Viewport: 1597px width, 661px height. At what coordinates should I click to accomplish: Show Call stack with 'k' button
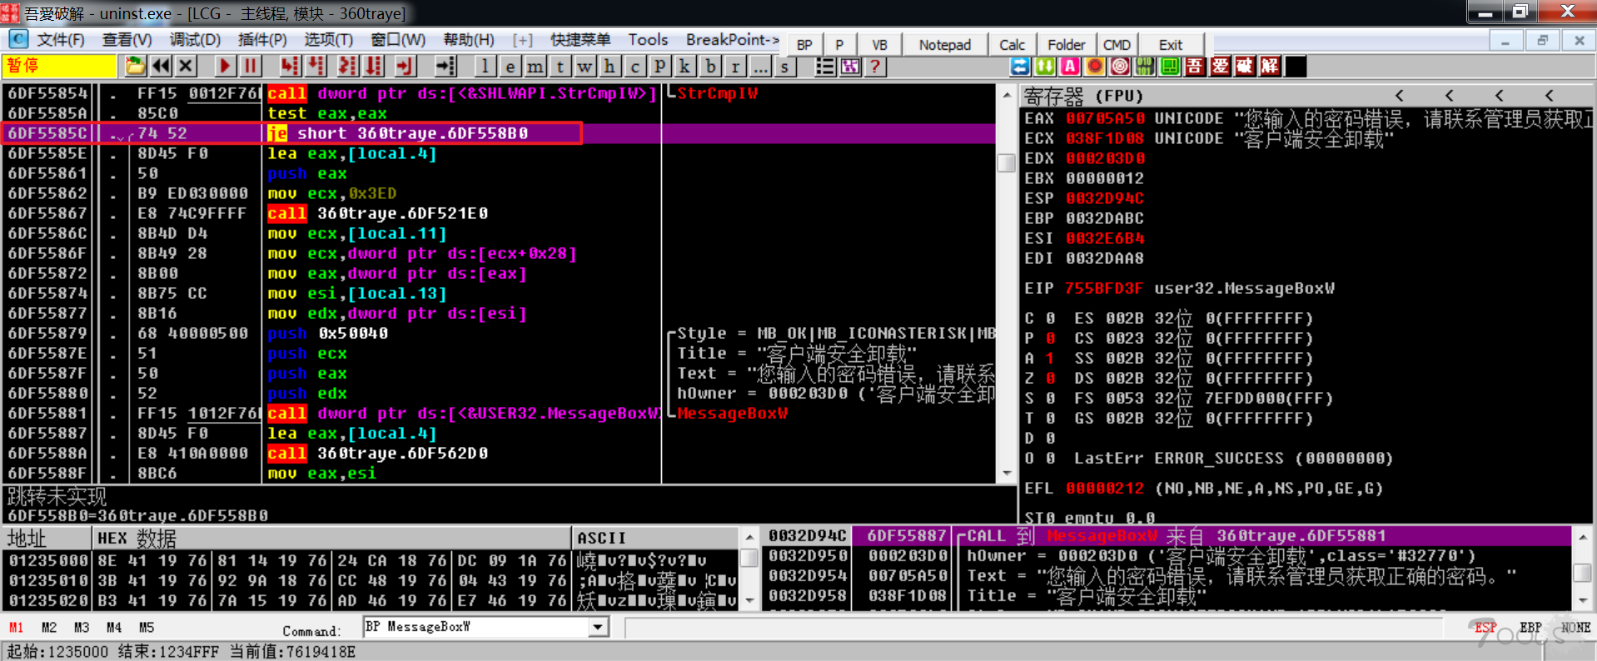point(684,67)
